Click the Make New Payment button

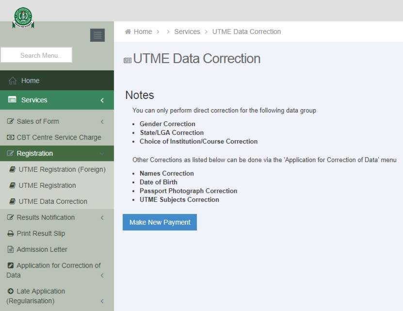160,222
